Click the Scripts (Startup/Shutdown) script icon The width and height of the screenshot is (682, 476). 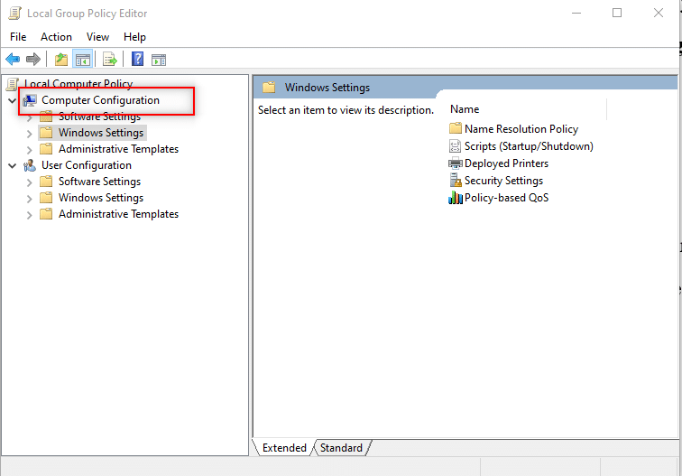(455, 146)
